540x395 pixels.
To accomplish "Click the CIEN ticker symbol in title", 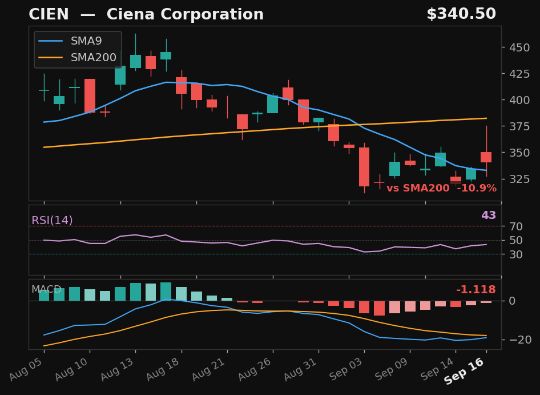I will pyautogui.click(x=49, y=14).
